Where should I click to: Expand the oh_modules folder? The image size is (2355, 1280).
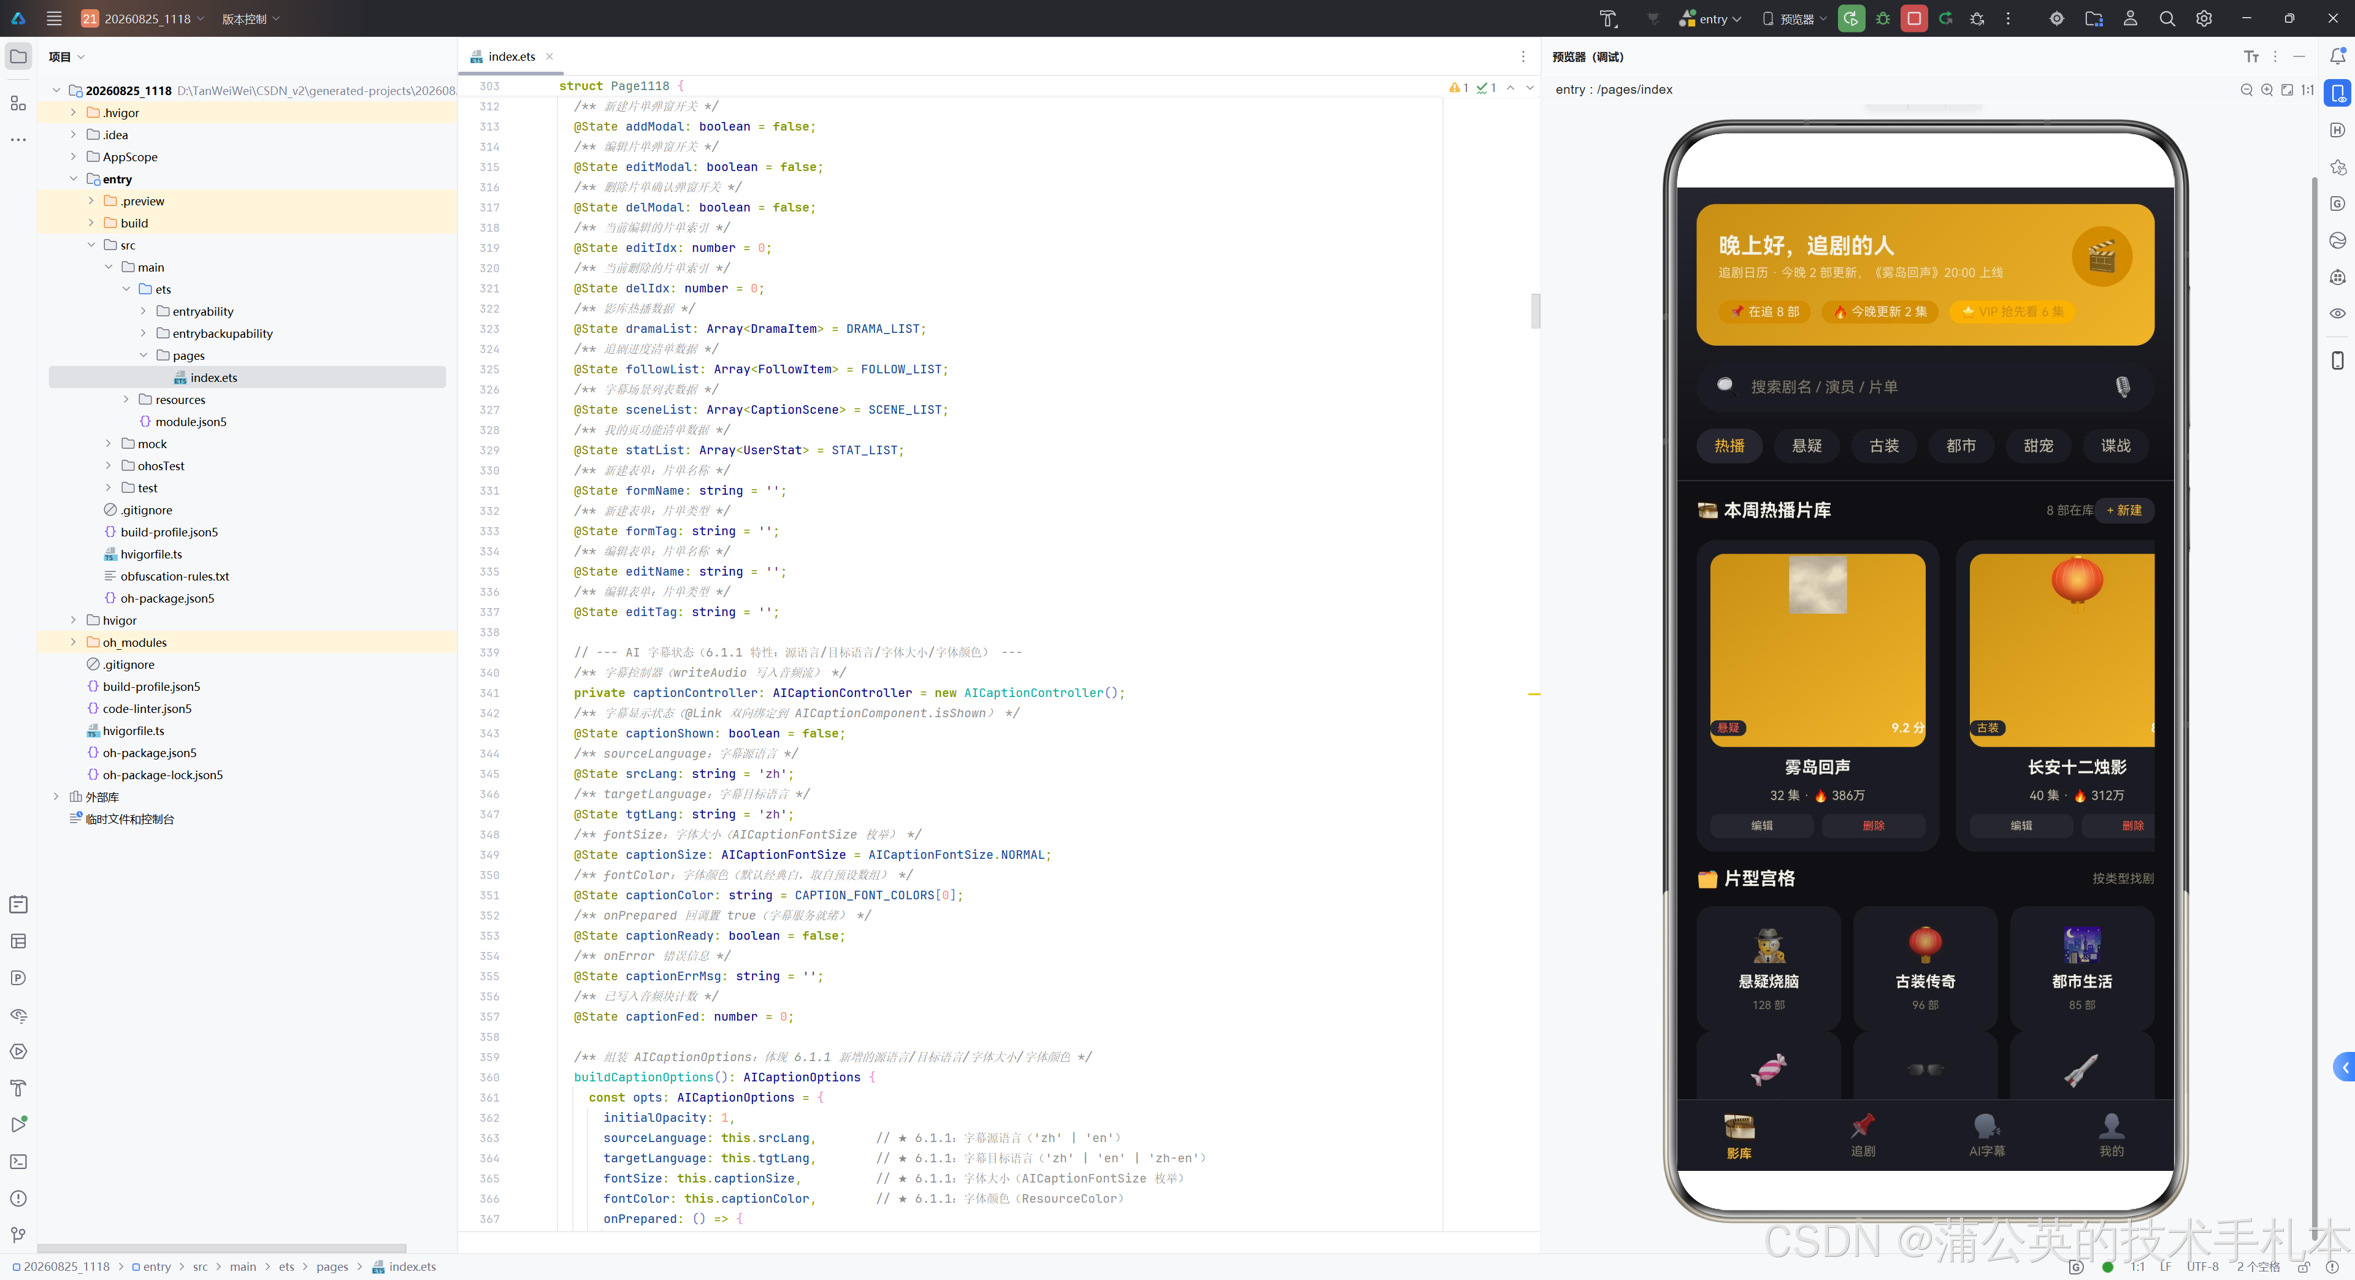[x=73, y=642]
